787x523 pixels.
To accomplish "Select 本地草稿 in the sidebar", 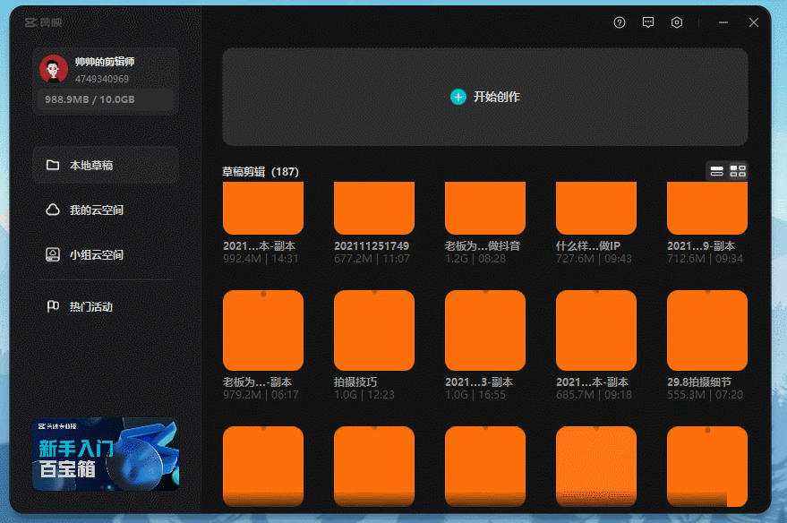I will pyautogui.click(x=106, y=166).
